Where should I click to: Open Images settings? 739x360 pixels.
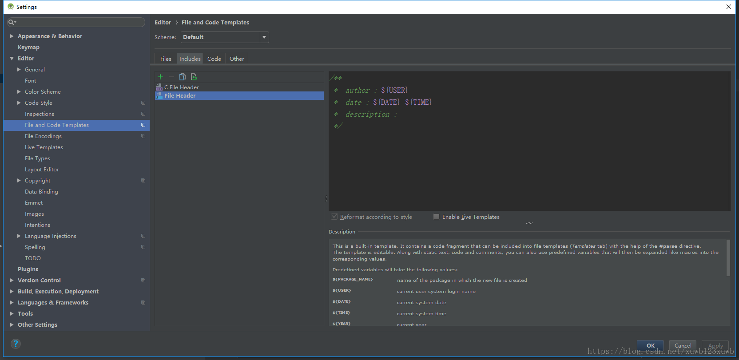(34, 214)
